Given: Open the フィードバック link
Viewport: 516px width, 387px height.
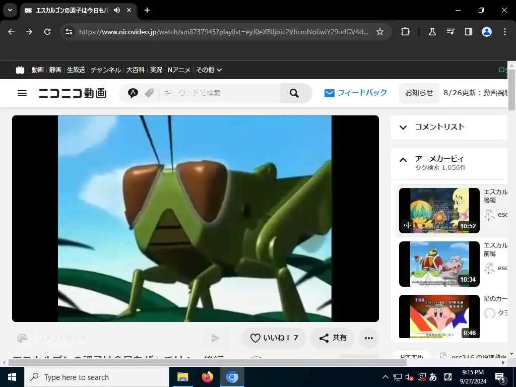Looking at the screenshot, I should coord(355,93).
